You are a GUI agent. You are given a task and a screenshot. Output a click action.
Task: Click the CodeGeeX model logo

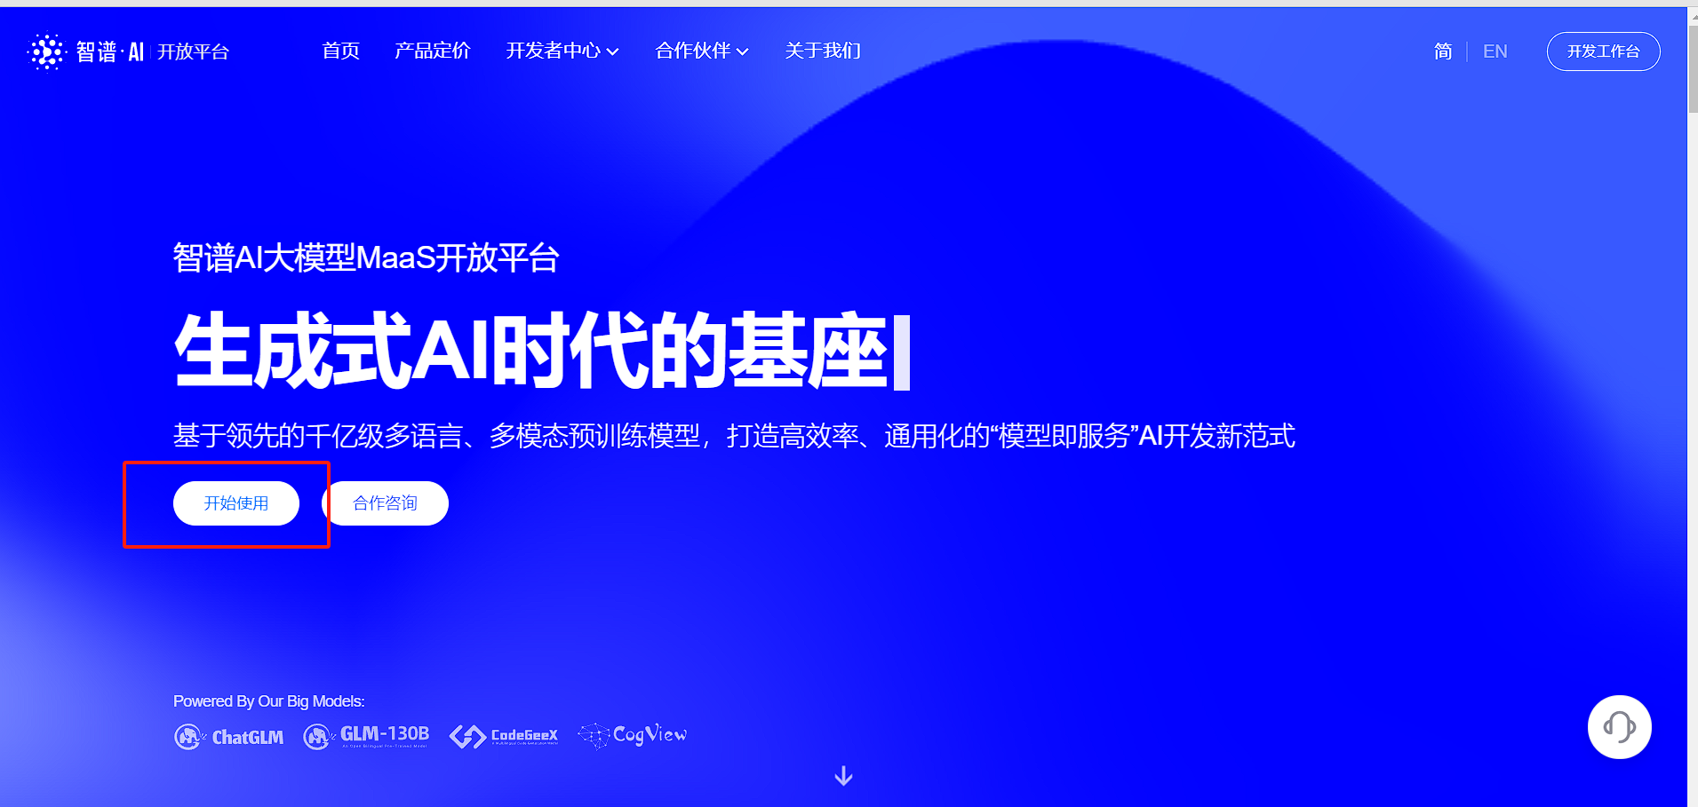504,736
